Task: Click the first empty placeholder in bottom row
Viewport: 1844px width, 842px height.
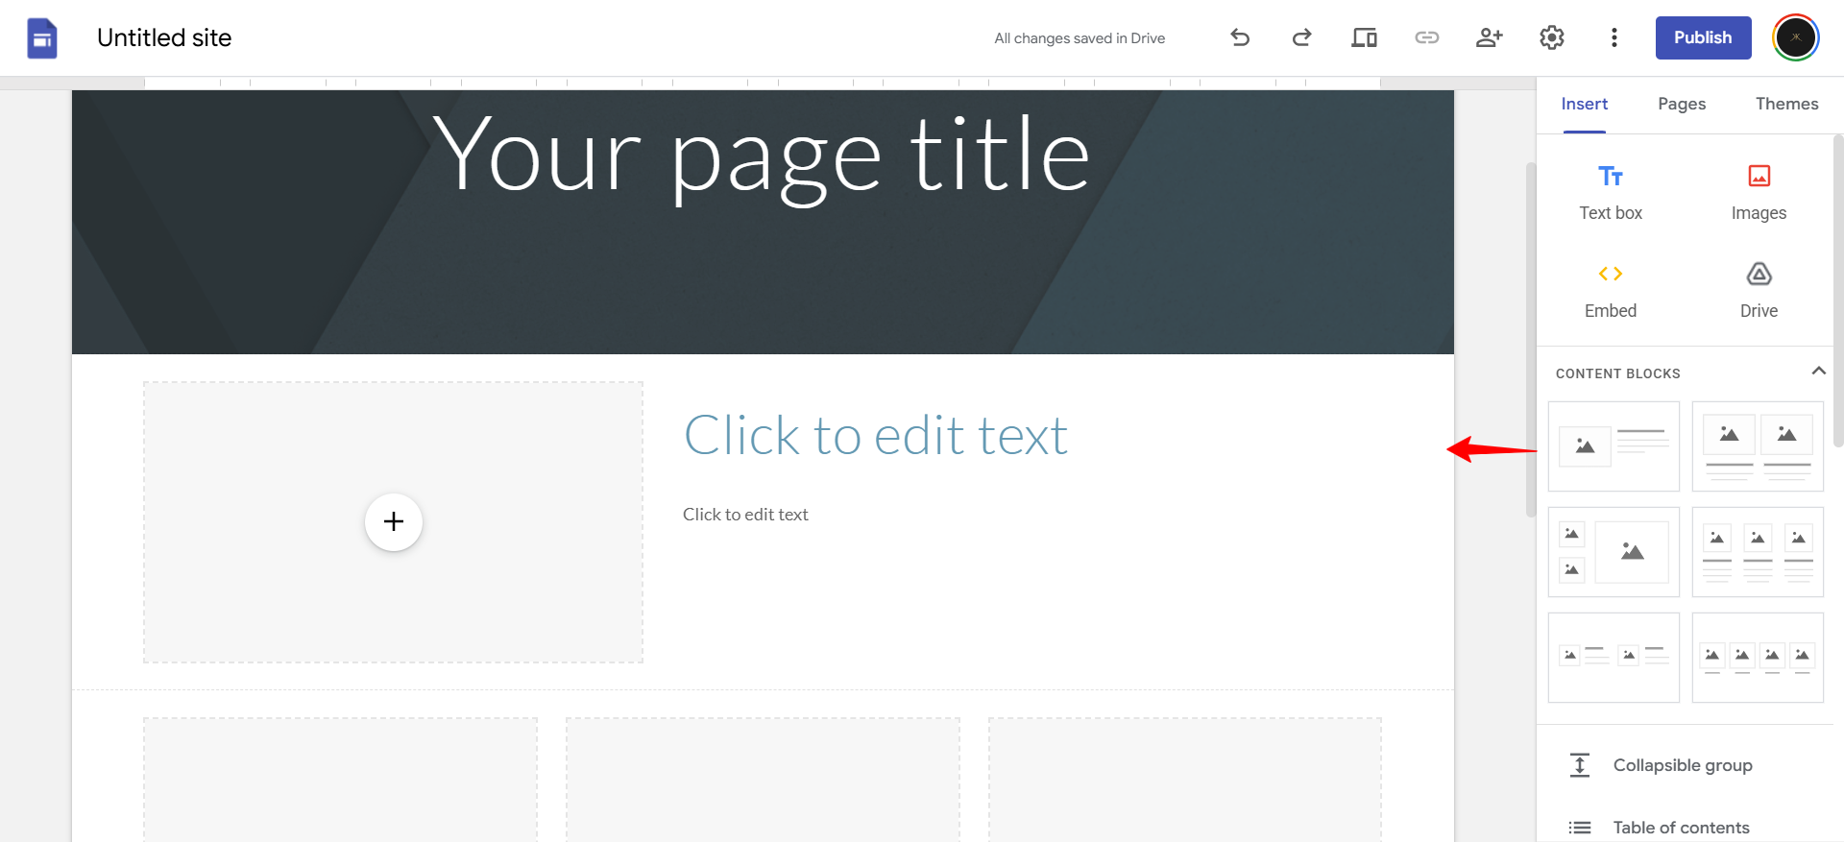Action: pos(340,780)
